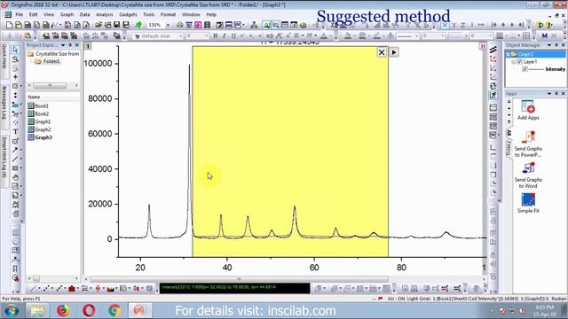
Task: Open the File menu
Action: pyautogui.click(x=20, y=14)
